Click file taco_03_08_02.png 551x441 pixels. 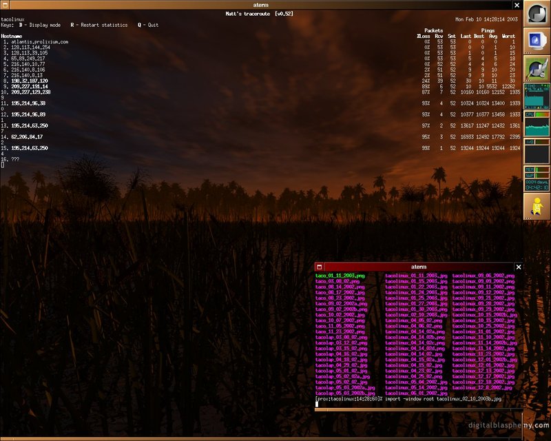[337, 281]
